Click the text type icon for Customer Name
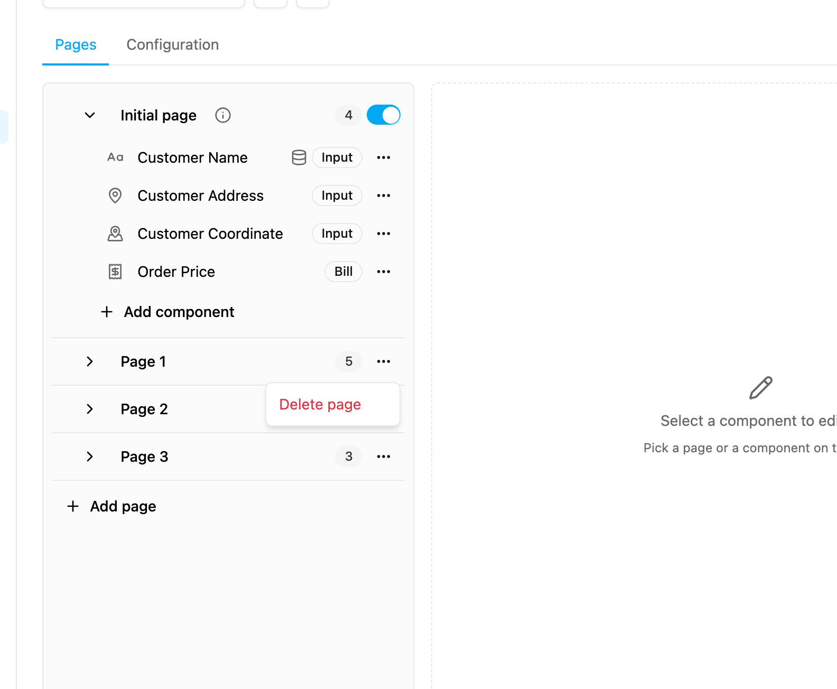This screenshot has width=837, height=689. pyautogui.click(x=115, y=157)
